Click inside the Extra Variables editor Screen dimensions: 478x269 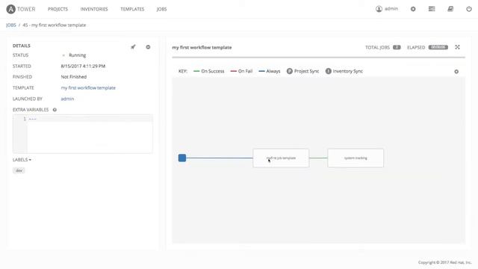click(83, 134)
